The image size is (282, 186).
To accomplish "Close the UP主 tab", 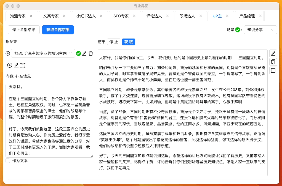I will pos(227,16).
